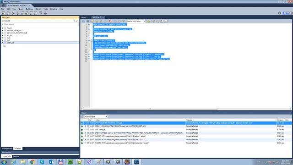The height and width of the screenshot is (165, 293).
Task: Expand the house schema
Action: click(2, 28)
